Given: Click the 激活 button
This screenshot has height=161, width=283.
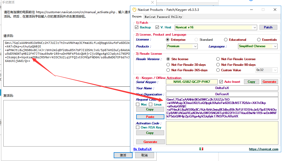Looking at the screenshot, I should click(123, 155).
